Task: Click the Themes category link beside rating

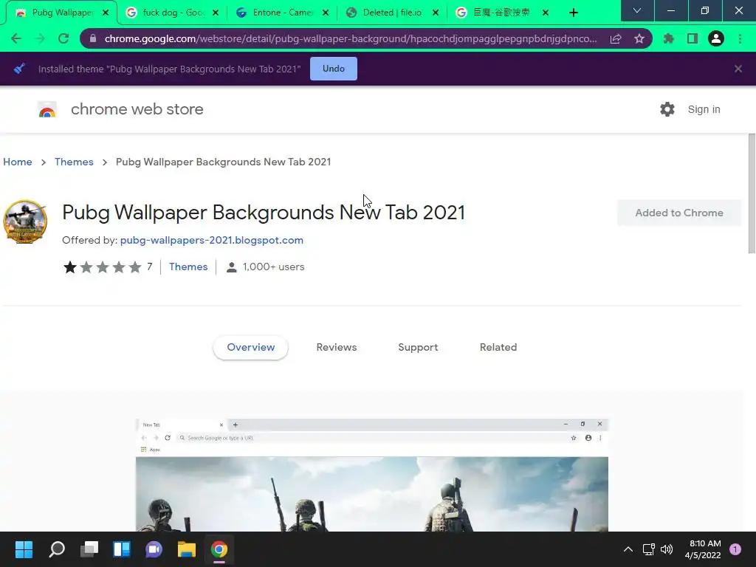Action: [x=188, y=267]
